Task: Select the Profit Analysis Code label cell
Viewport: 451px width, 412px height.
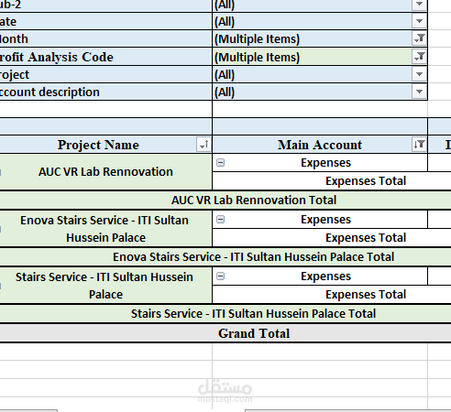Action: tap(105, 57)
